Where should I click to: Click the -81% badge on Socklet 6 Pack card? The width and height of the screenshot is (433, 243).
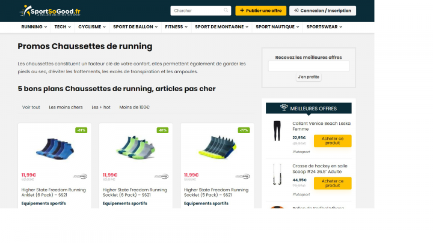[162, 130]
